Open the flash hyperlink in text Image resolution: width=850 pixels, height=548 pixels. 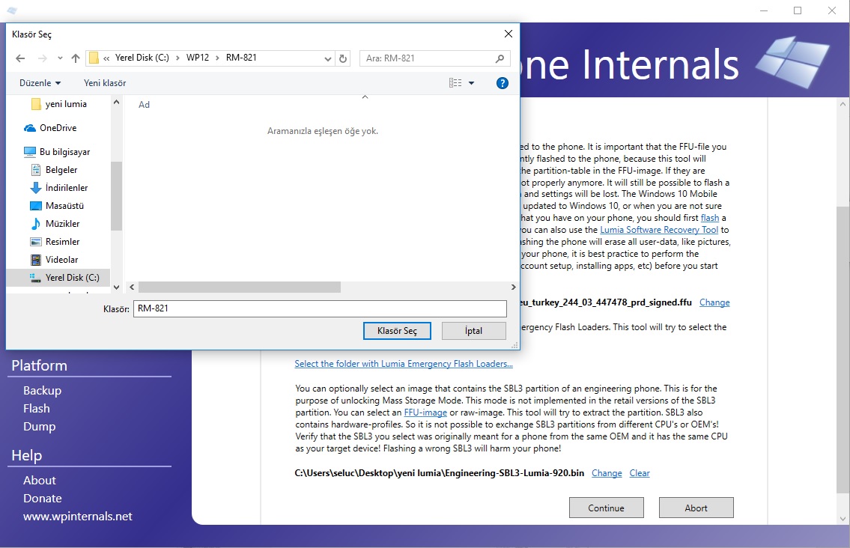(x=710, y=218)
